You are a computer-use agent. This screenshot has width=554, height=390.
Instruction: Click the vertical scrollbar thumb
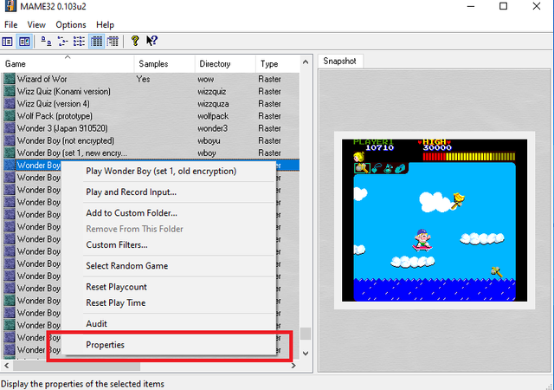306,334
